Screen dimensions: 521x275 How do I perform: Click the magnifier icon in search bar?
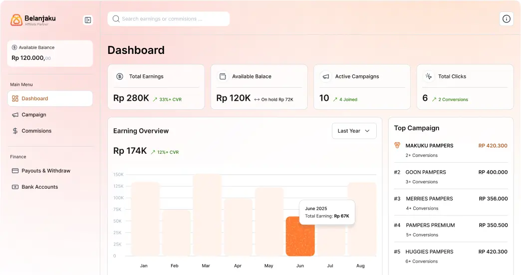116,19
